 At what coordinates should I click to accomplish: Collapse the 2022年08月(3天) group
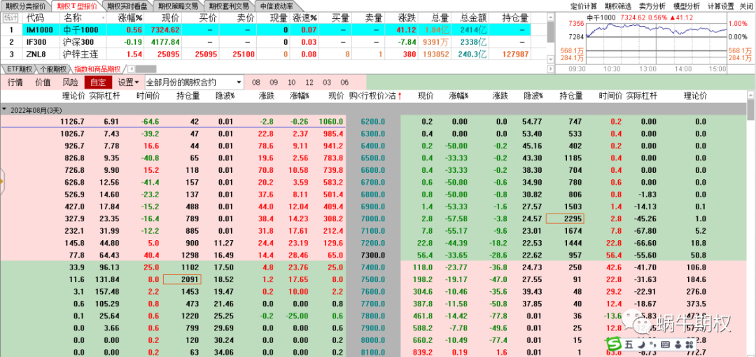tap(5, 110)
